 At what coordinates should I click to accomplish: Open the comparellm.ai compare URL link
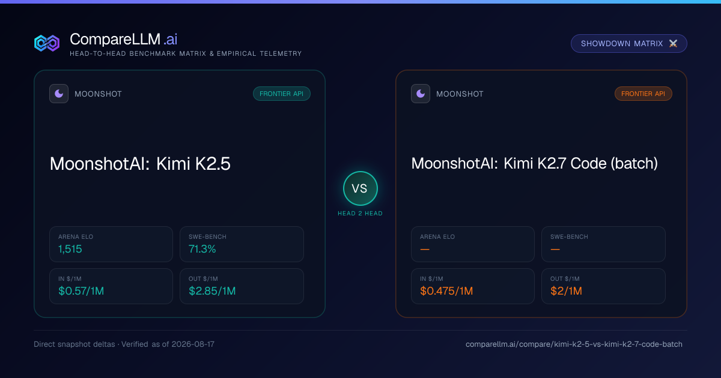[574, 344]
